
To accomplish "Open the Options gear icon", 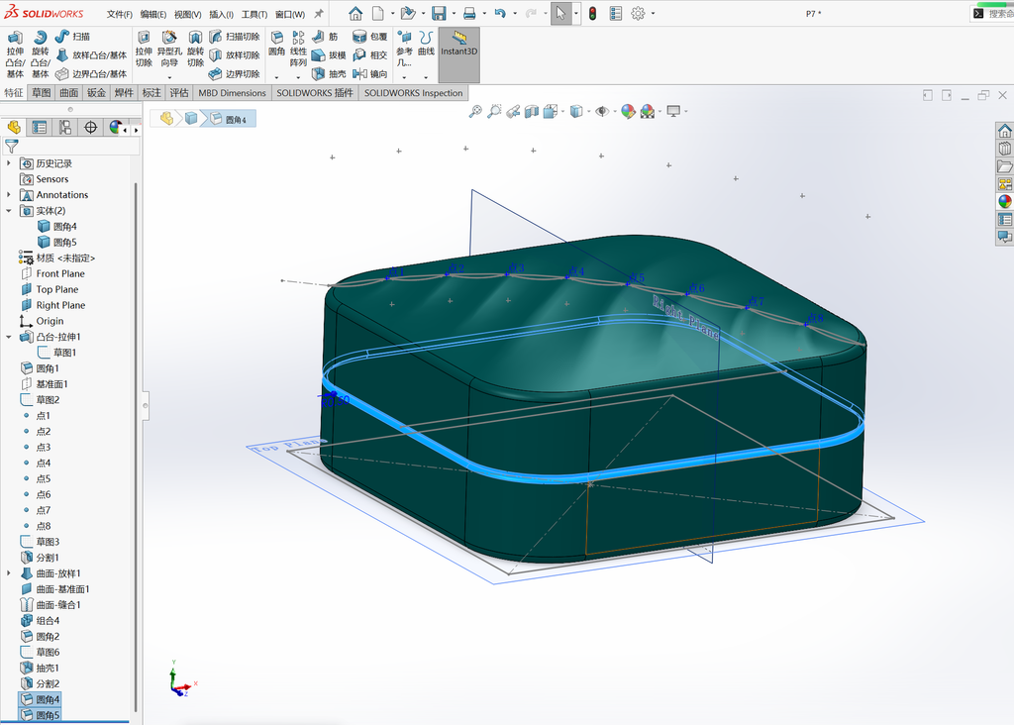I will coord(638,13).
